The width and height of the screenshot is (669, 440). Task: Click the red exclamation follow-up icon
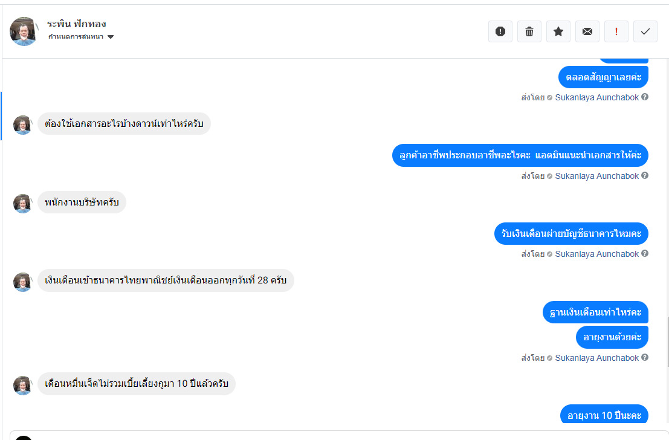(616, 31)
